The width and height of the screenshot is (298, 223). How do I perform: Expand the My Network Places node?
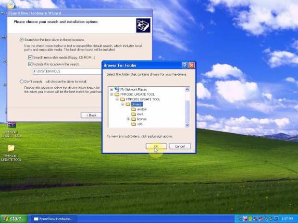[x=112, y=89]
